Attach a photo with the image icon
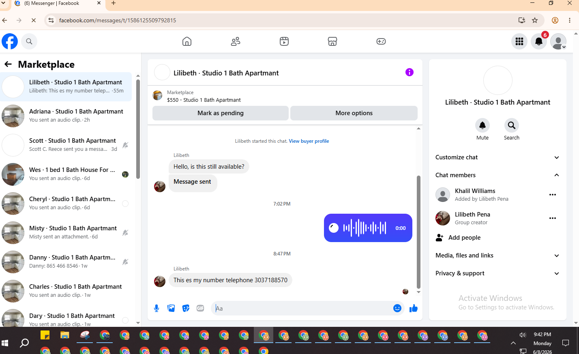The width and height of the screenshot is (579, 354). [171, 309]
